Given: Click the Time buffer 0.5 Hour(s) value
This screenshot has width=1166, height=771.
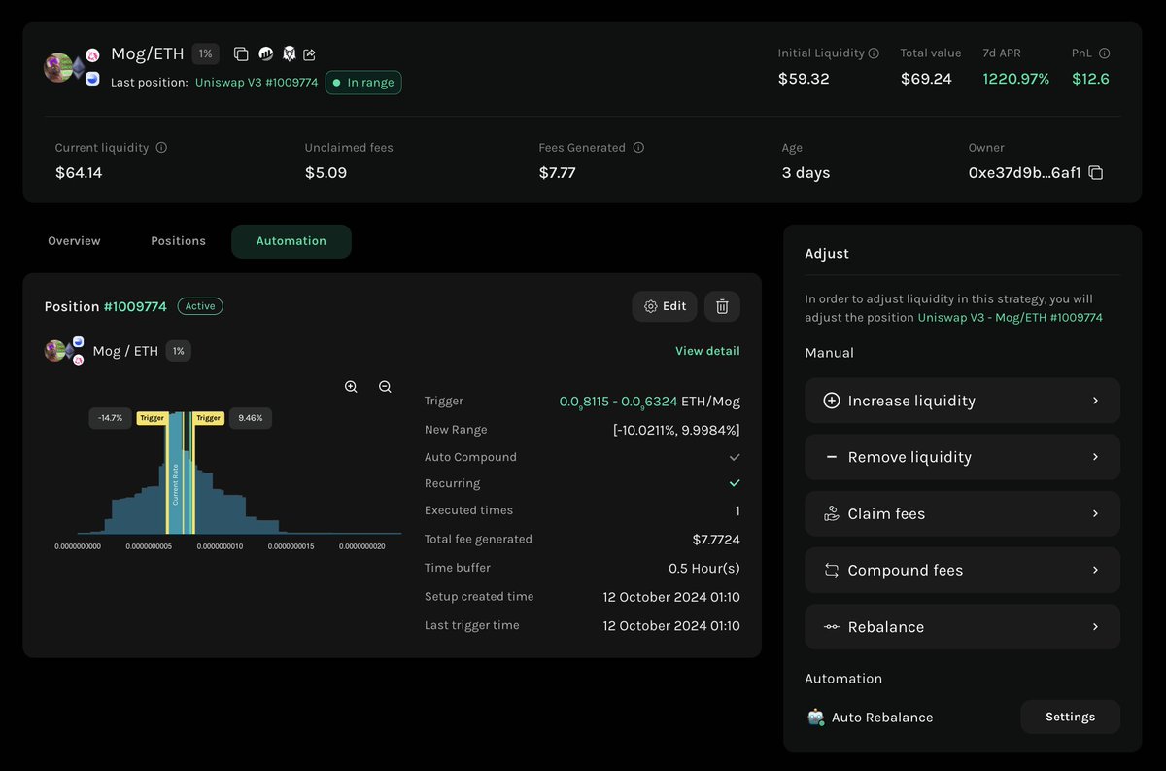Looking at the screenshot, I should (x=704, y=568).
